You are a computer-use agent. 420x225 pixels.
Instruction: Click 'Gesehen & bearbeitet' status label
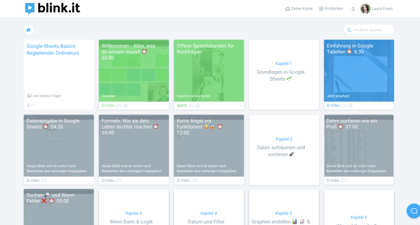pyautogui.click(x=193, y=96)
